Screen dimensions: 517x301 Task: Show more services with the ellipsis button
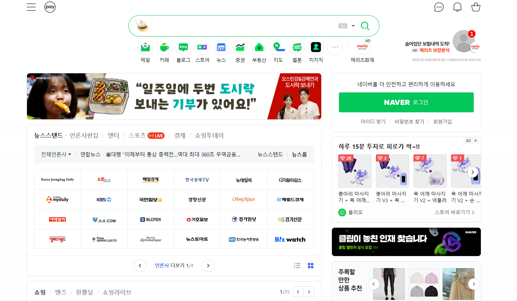click(x=335, y=47)
